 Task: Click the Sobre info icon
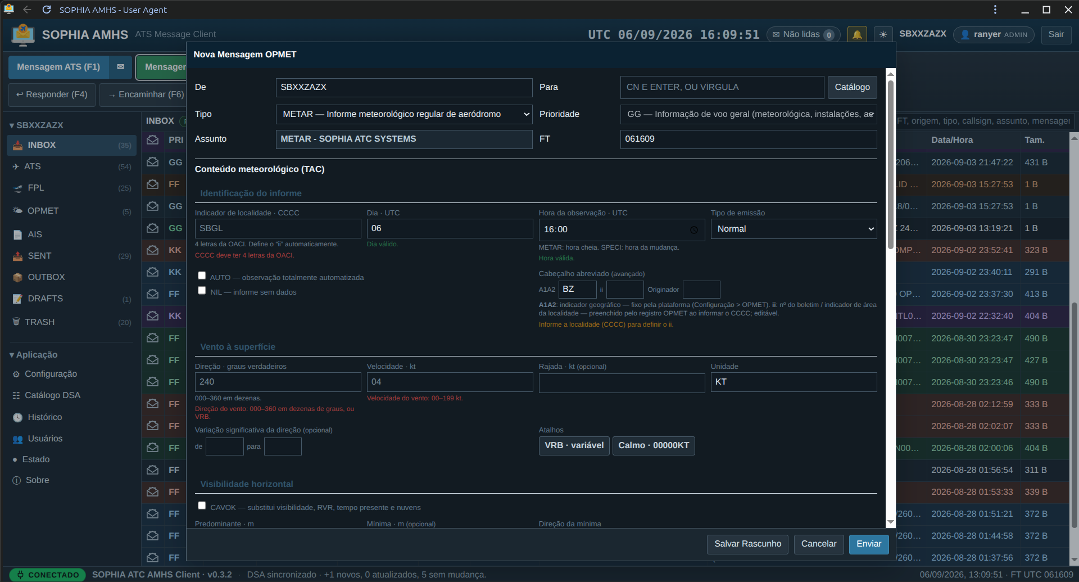(x=17, y=480)
